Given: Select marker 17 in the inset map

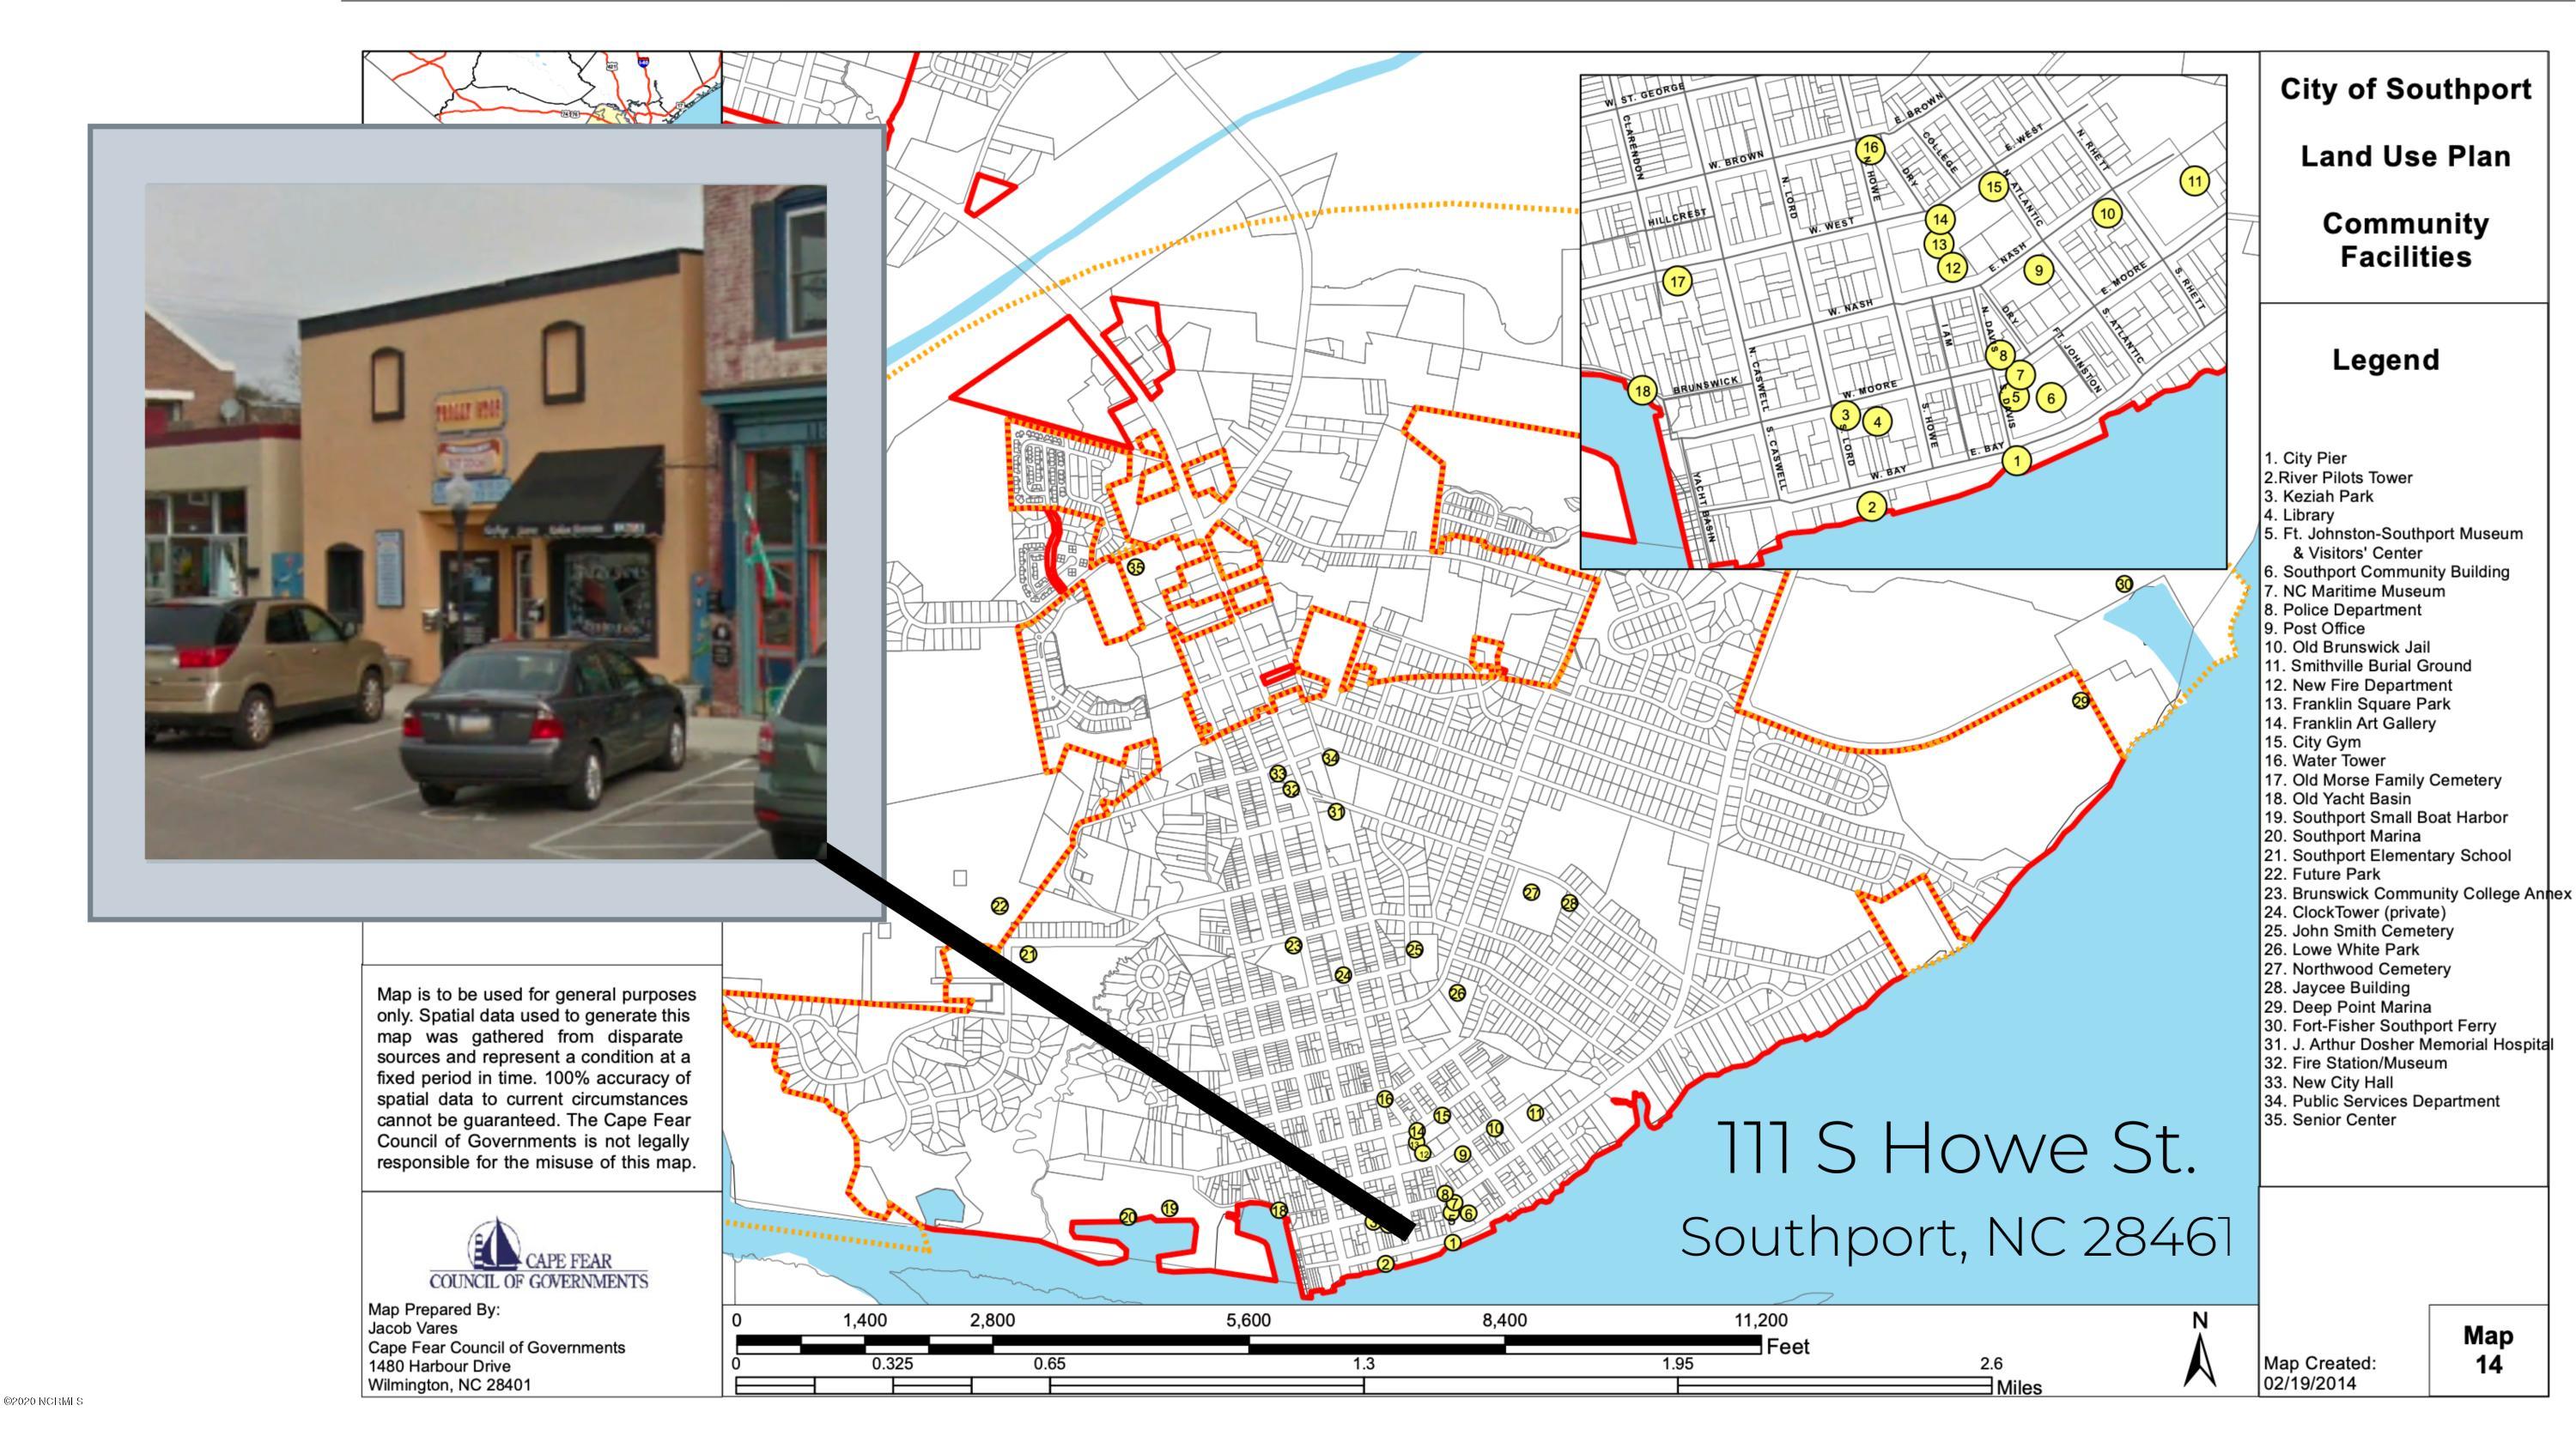Looking at the screenshot, I should (x=1677, y=282).
